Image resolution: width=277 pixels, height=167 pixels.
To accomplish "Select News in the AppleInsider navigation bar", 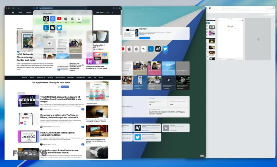I will point(20,12).
